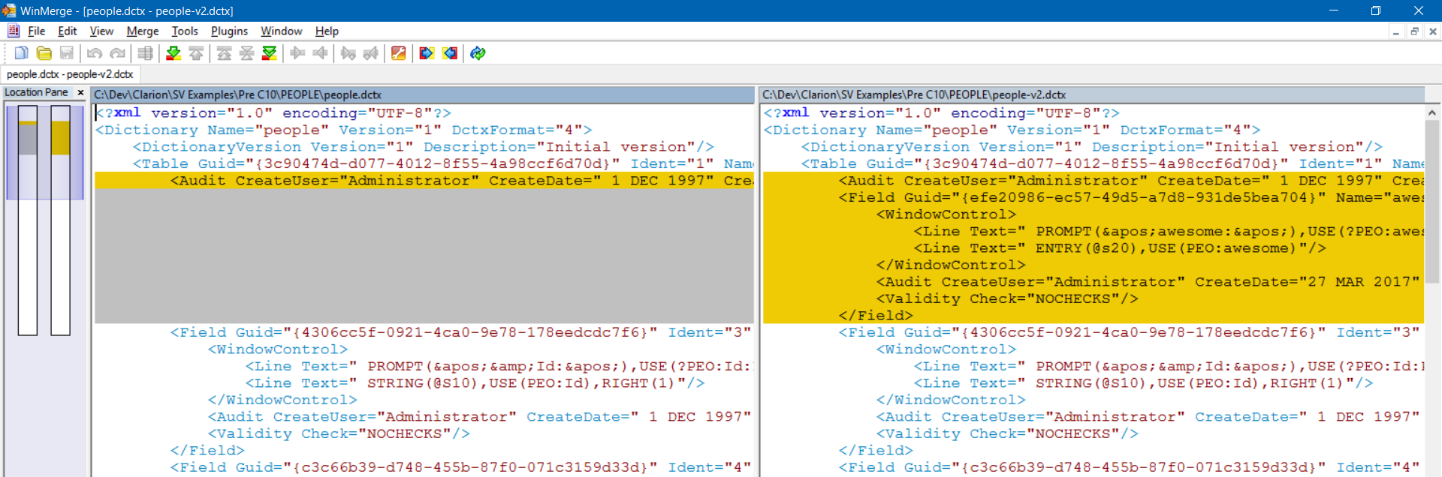Open the Plugins menu

click(x=229, y=31)
